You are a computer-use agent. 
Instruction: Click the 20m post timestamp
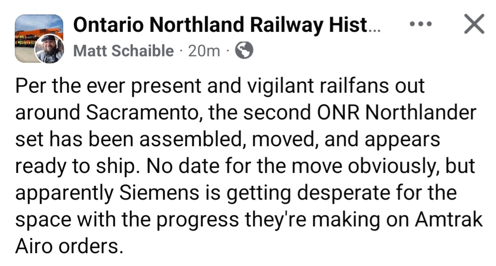point(204,51)
